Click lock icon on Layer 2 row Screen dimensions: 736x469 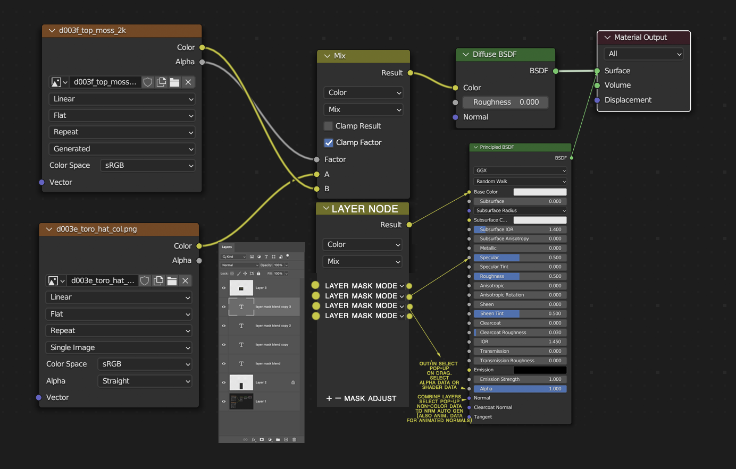tap(293, 382)
